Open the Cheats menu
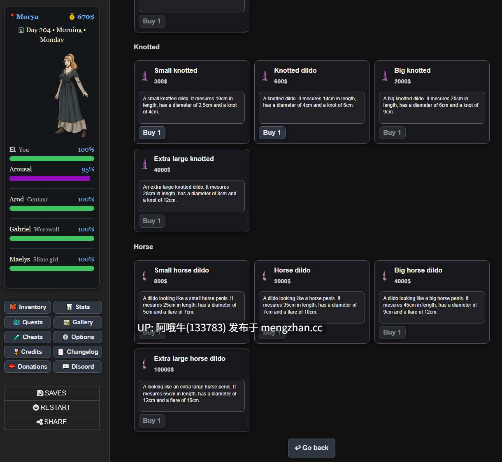This screenshot has width=502, height=462. tap(28, 337)
